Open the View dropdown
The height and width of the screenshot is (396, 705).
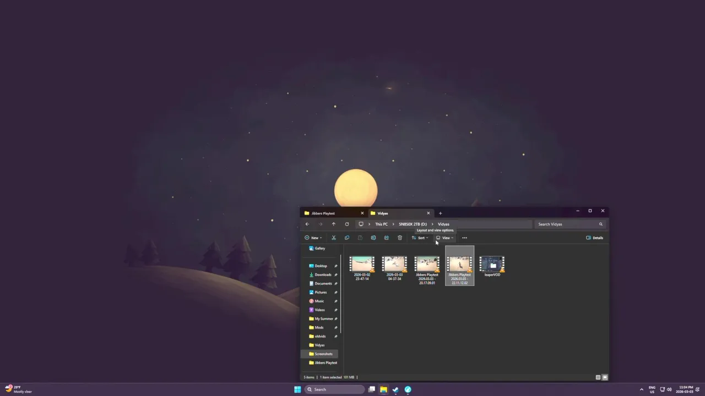pyautogui.click(x=445, y=238)
